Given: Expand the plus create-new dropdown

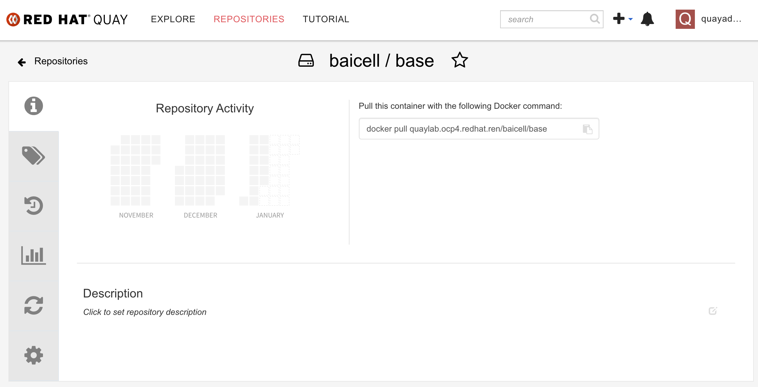Looking at the screenshot, I should tap(622, 19).
